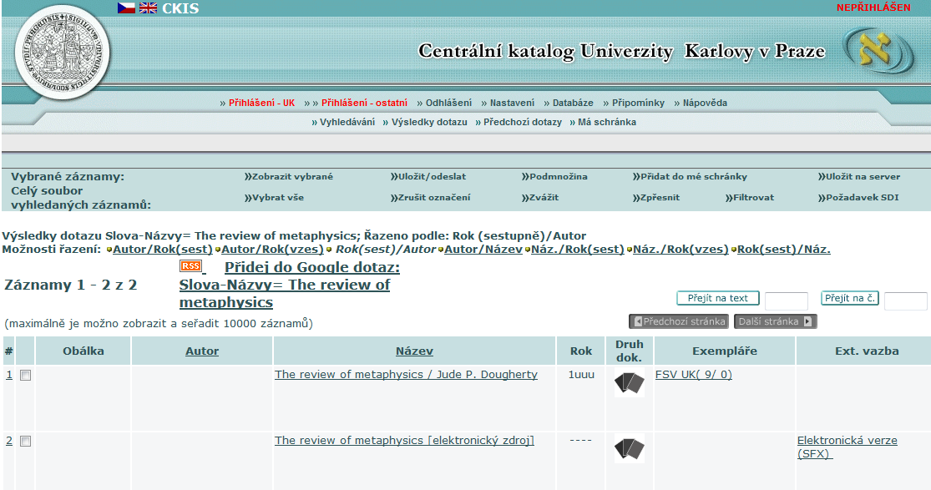Click the CKIS label in header
This screenshot has height=490, width=931.
click(180, 8)
